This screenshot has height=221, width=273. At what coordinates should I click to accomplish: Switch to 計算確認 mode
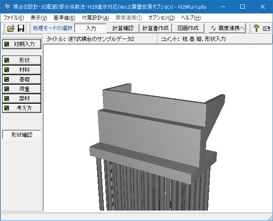point(123,28)
